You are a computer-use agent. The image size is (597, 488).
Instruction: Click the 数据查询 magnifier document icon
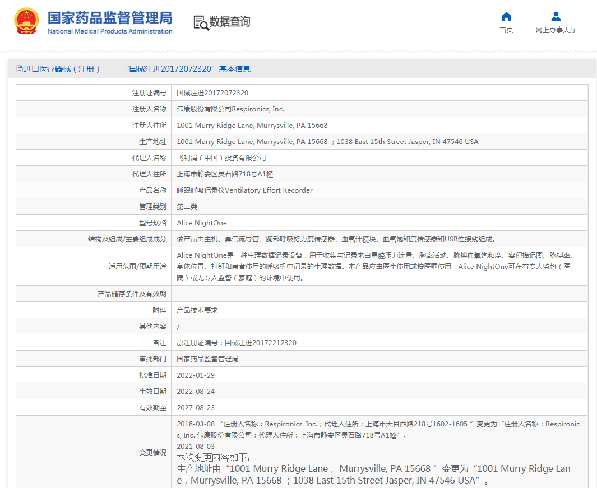tap(201, 22)
